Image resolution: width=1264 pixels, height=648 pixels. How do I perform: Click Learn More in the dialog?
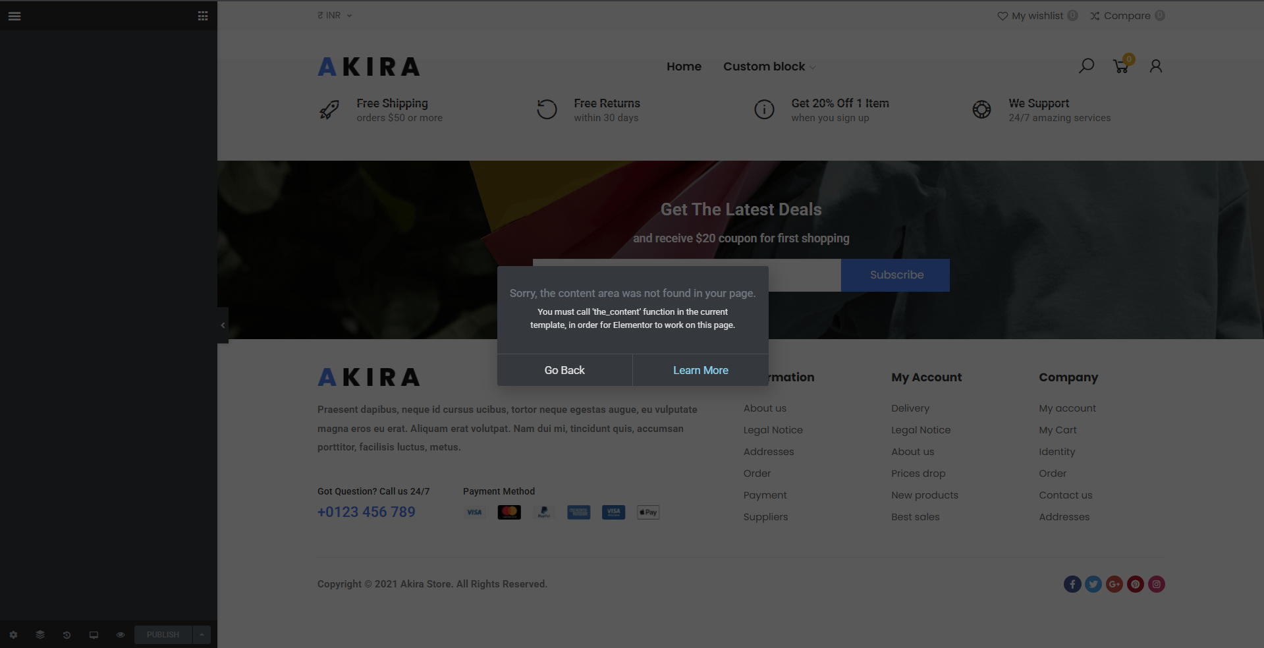coord(700,370)
